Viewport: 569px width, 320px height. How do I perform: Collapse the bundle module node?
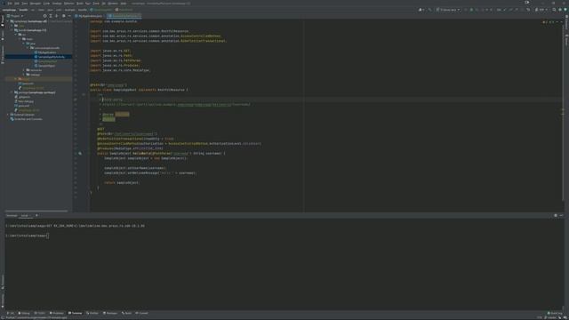coord(12,30)
